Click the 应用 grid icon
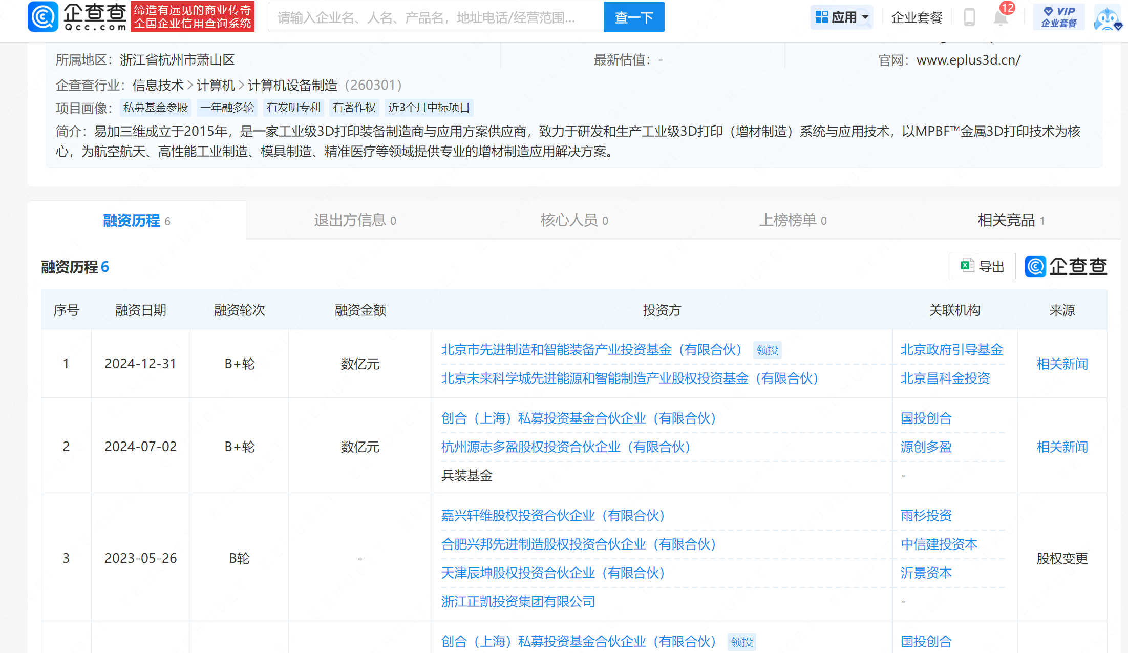1128x653 pixels. 822,17
